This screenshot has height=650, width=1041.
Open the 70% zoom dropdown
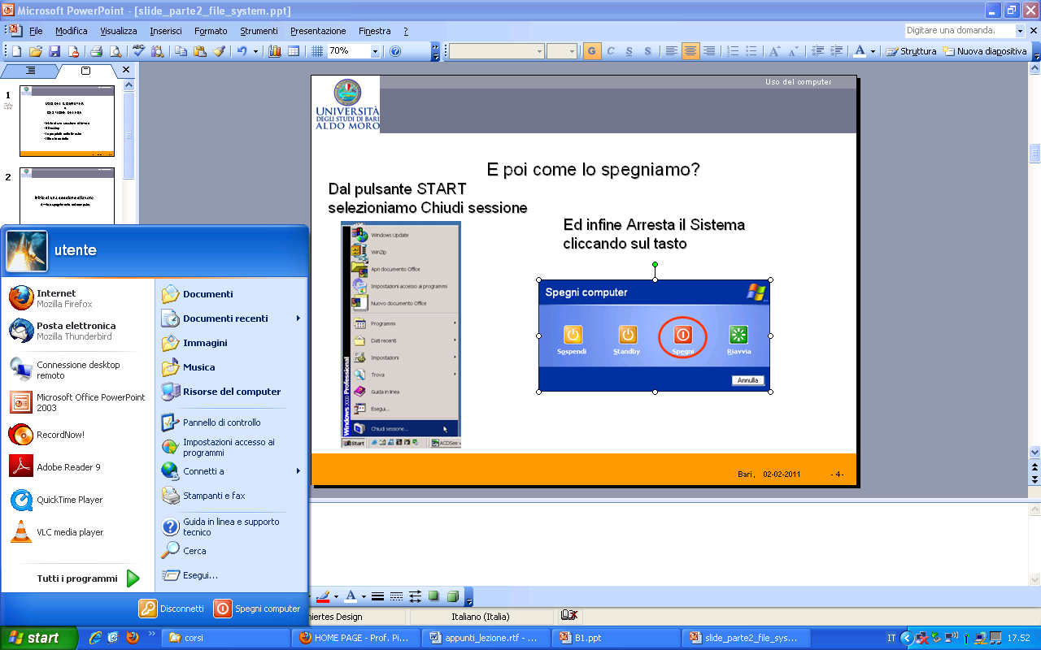pyautogui.click(x=375, y=51)
